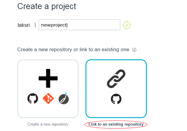The image size is (187, 131).
Task: Click the separator bar after laksri
Action: point(35,25)
